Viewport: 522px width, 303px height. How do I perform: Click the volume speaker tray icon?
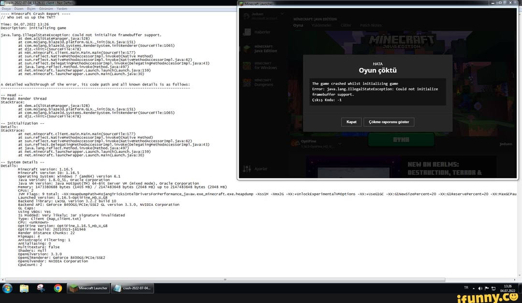click(480, 289)
